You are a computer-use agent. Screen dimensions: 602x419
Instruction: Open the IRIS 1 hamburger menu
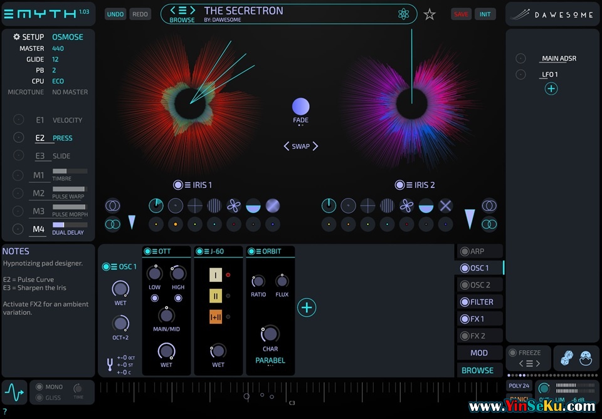click(x=187, y=185)
